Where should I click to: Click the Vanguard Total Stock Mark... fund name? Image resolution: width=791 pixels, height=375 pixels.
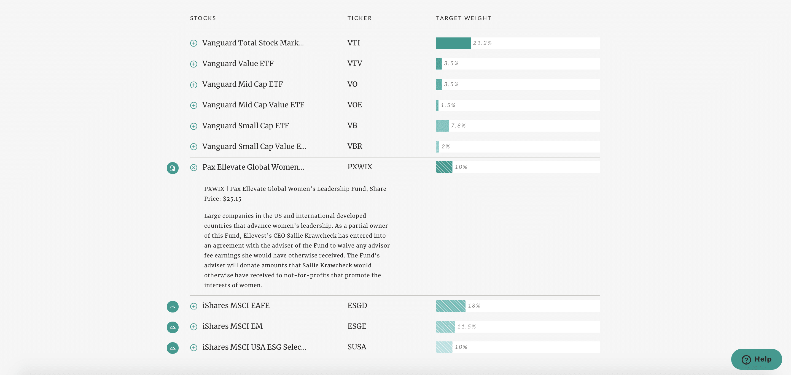point(253,43)
